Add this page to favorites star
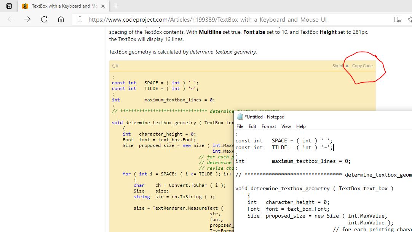Screen dimensions: 412x232 (x=410, y=19)
